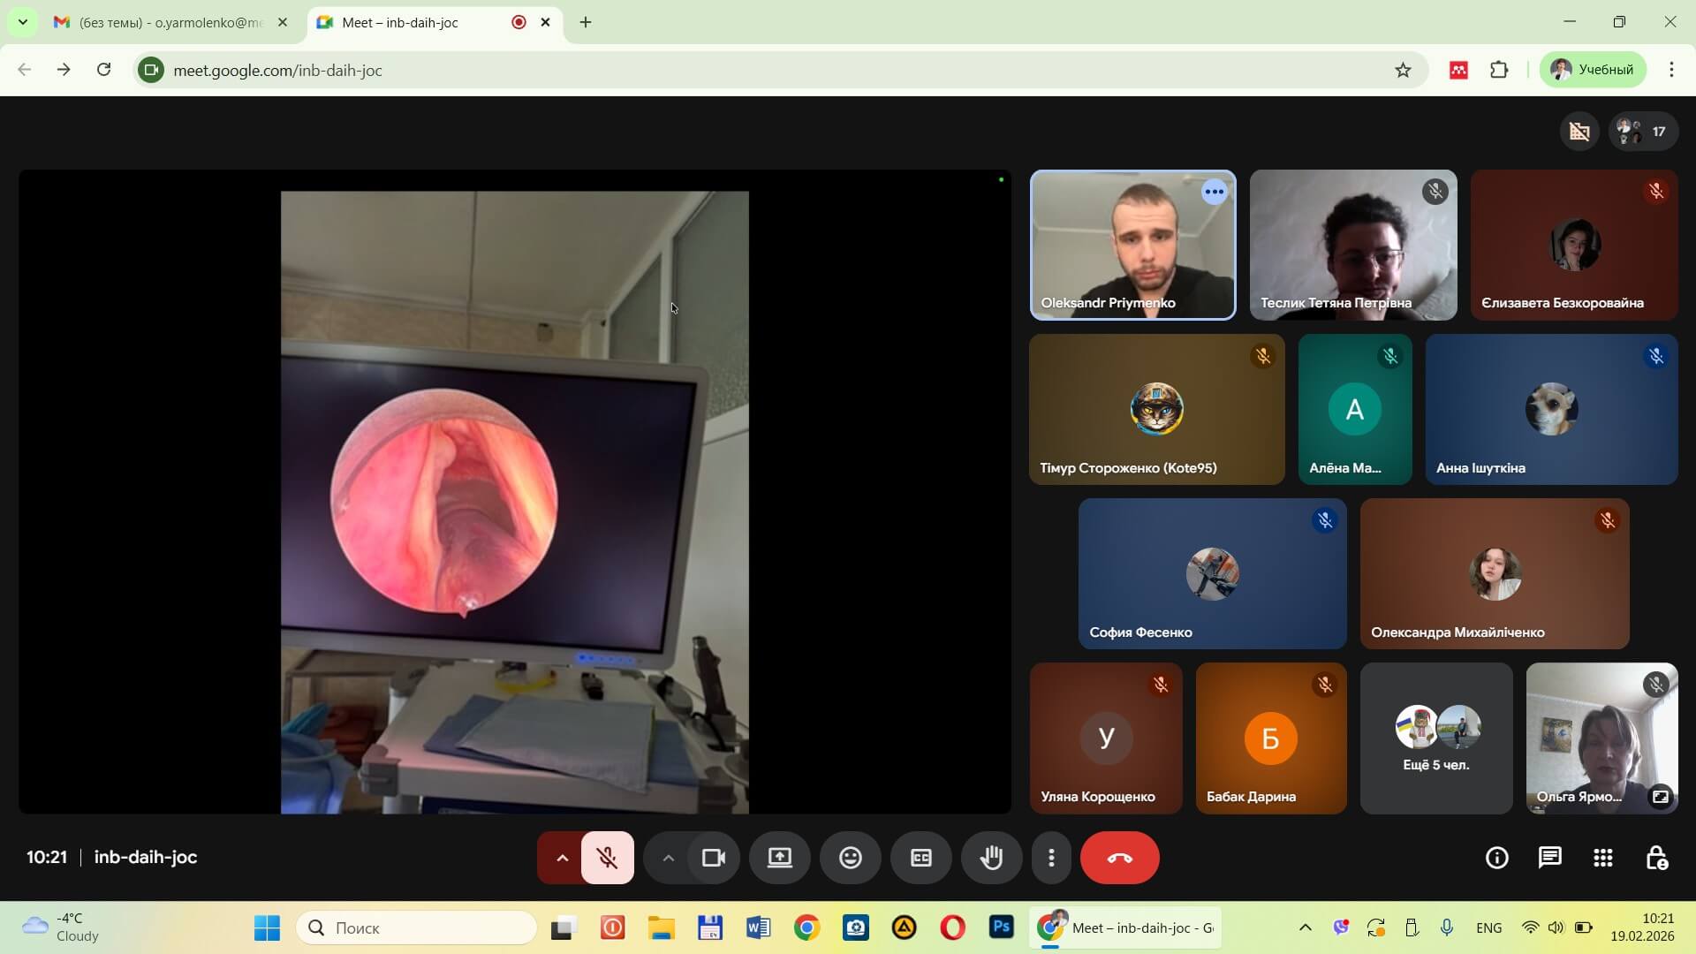Toggle microphone mute button
1696x954 pixels.
point(607,858)
